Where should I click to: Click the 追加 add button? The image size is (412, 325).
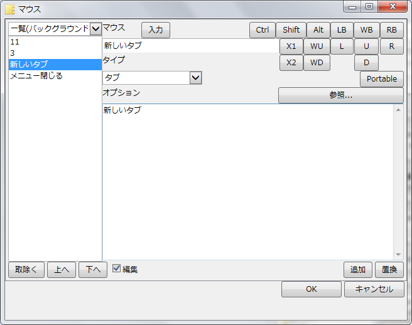pos(357,270)
